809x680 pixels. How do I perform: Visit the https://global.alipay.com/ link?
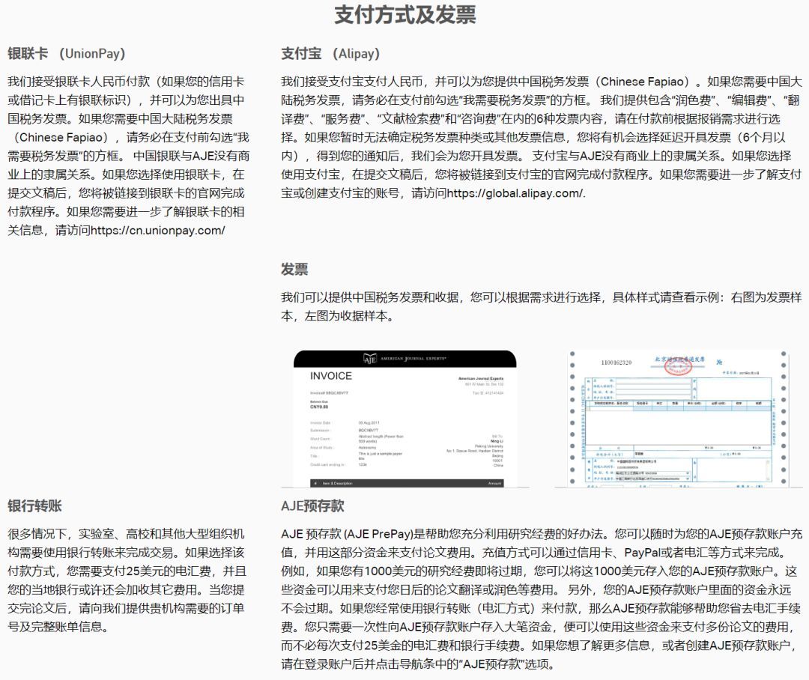click(x=516, y=193)
